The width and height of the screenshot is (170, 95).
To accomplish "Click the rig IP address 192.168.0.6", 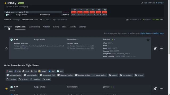I will 46,20.
